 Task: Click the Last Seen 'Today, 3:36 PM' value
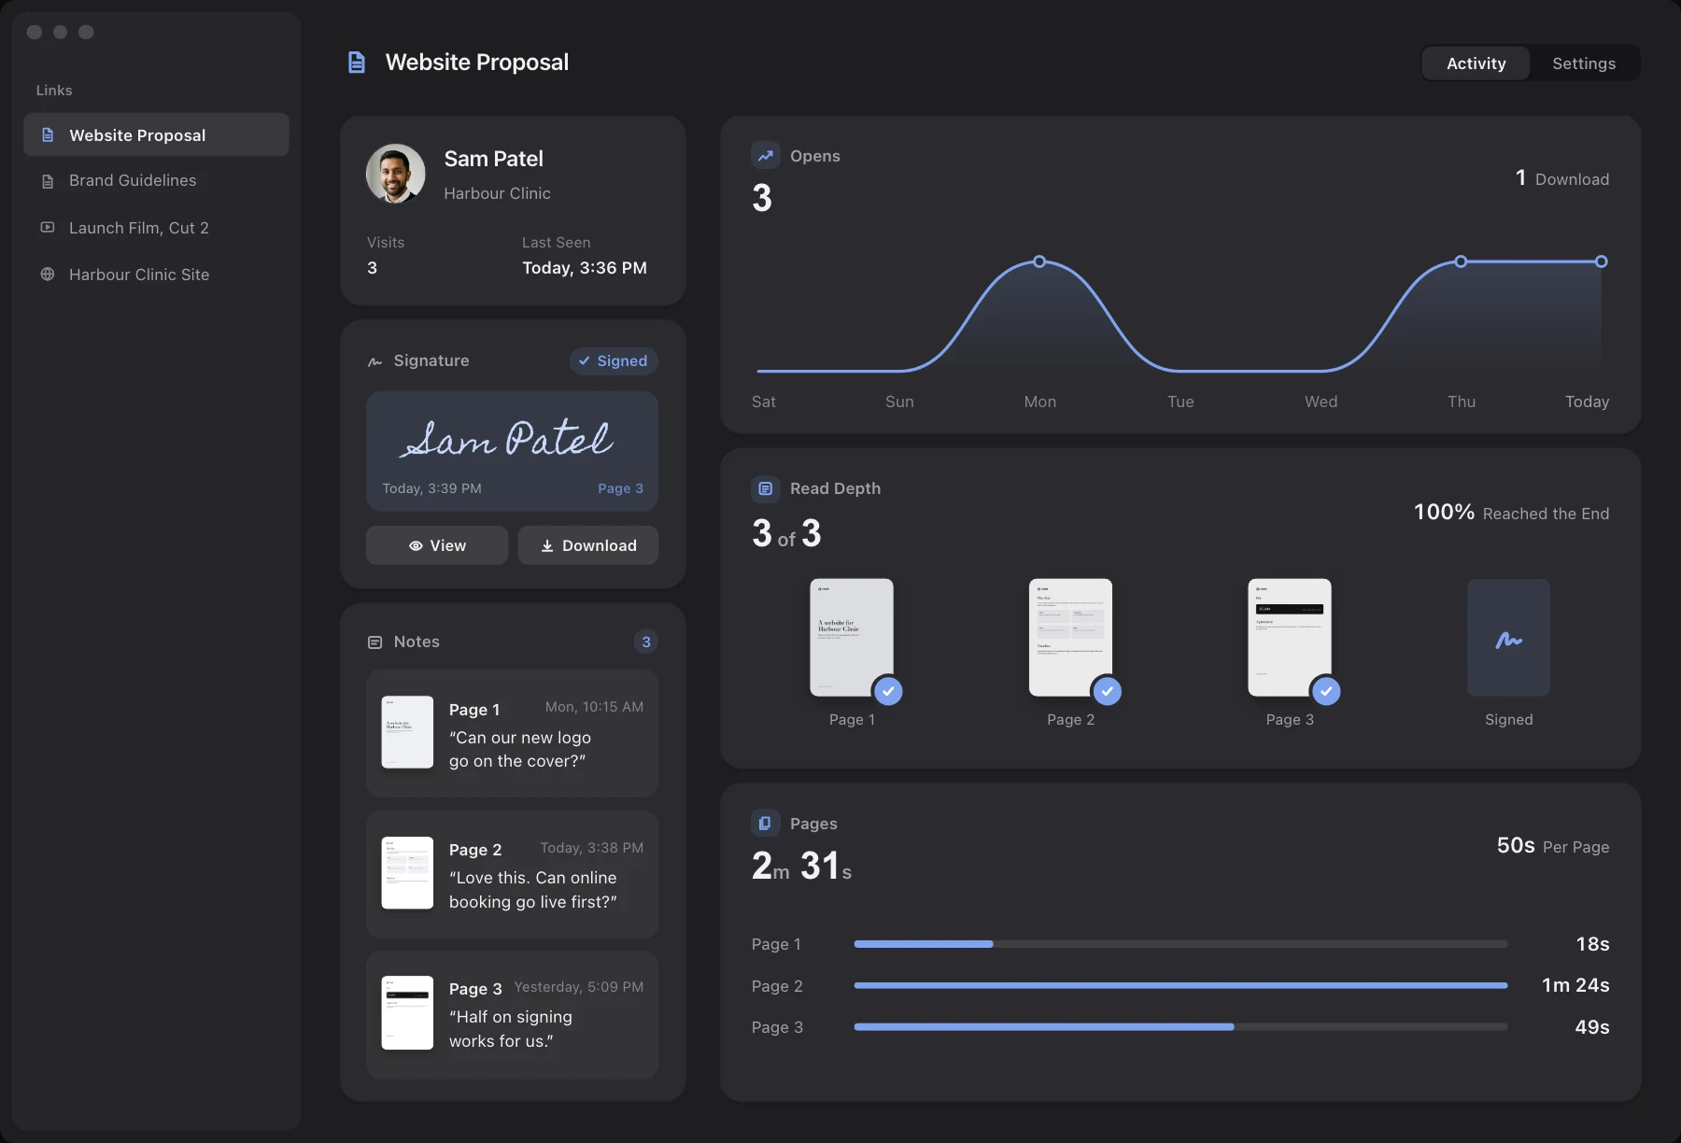(585, 268)
